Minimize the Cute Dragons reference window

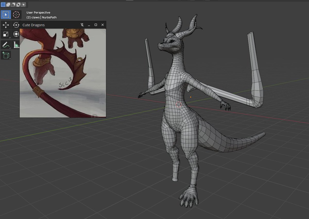click(x=89, y=25)
